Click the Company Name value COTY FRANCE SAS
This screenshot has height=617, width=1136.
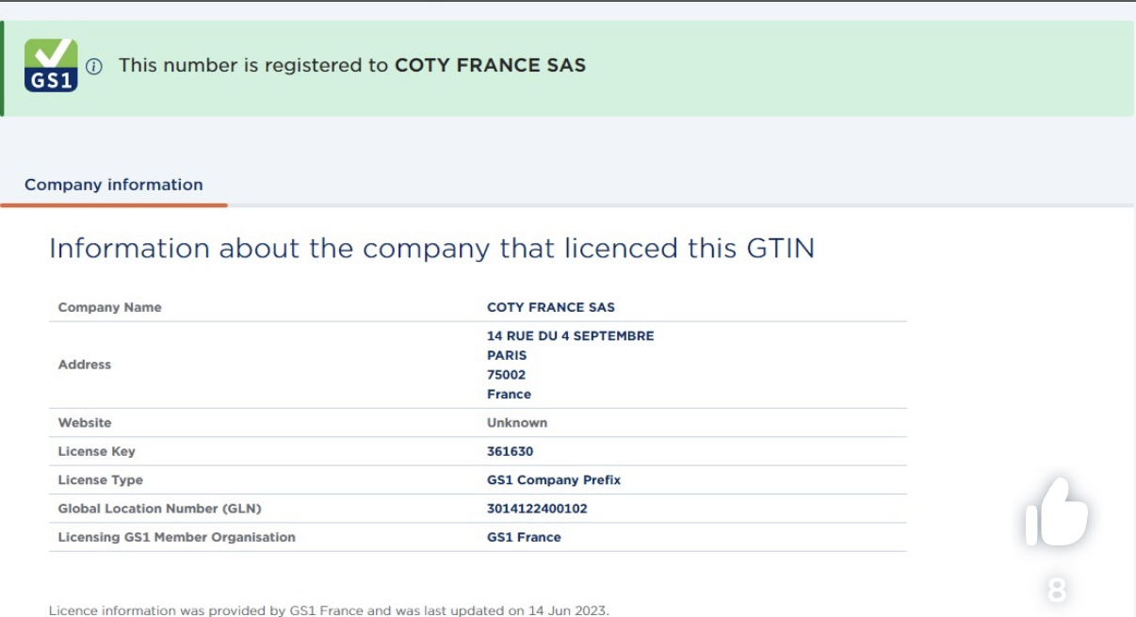click(551, 307)
